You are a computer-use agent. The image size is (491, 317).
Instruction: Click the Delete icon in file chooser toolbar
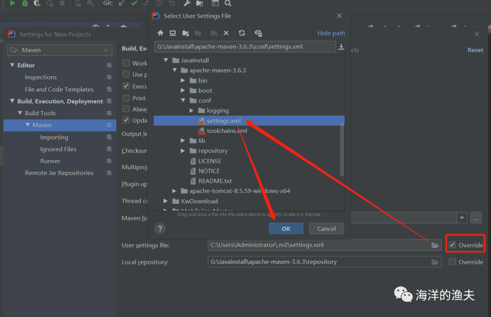coord(226,33)
